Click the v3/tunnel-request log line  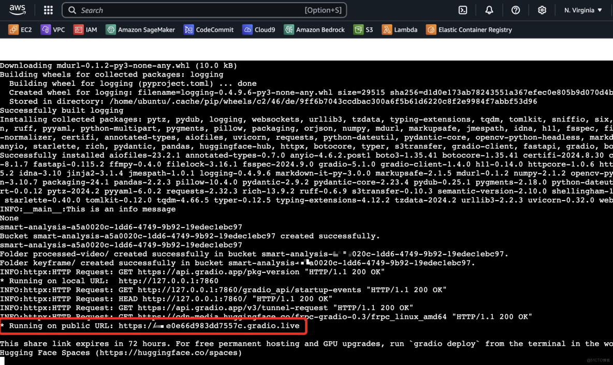(x=207, y=308)
